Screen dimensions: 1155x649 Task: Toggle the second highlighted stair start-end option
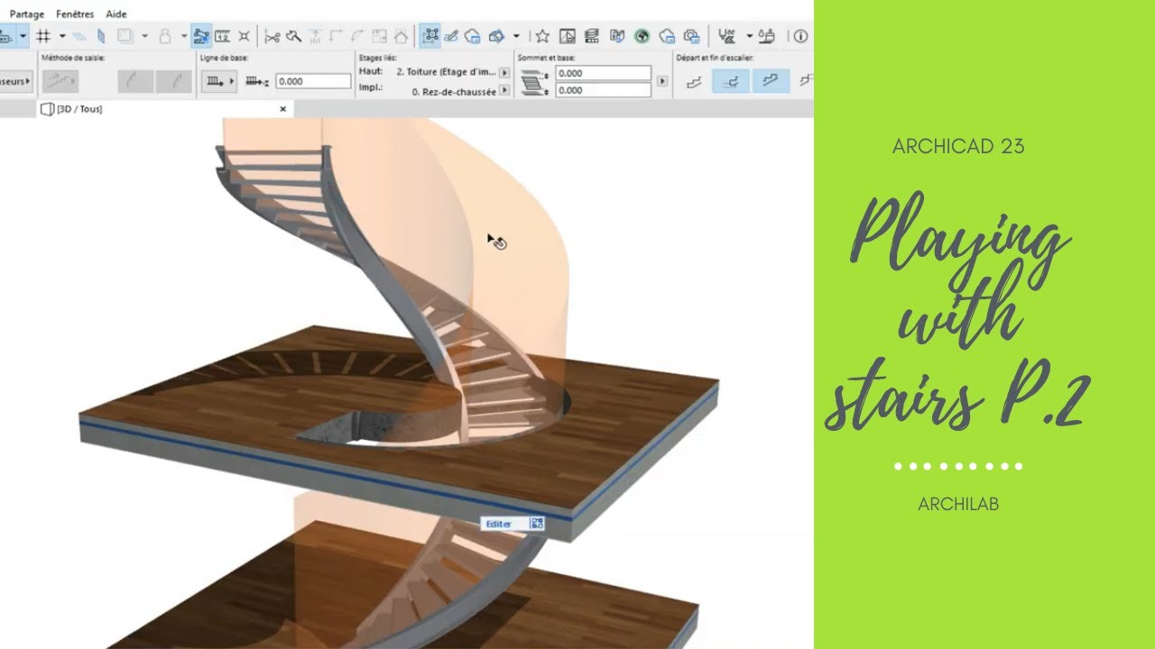tap(733, 81)
